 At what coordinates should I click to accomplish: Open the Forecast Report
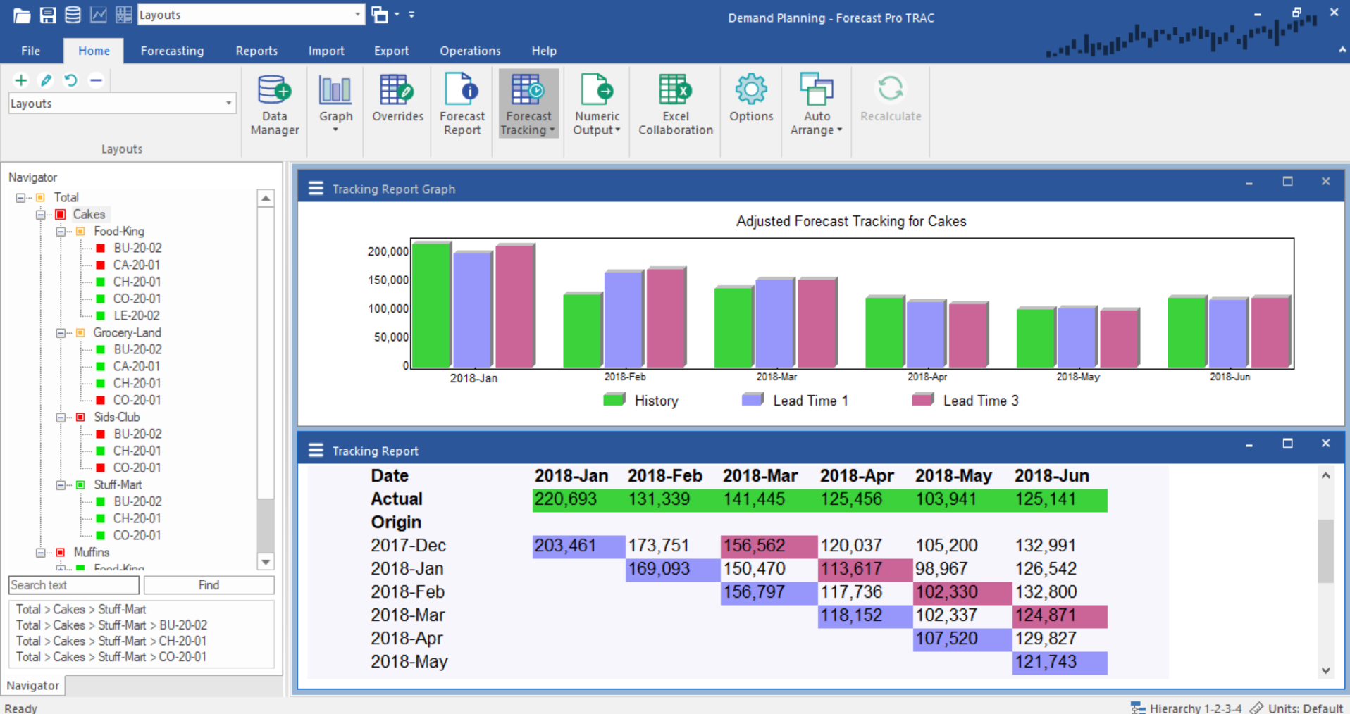tap(462, 103)
